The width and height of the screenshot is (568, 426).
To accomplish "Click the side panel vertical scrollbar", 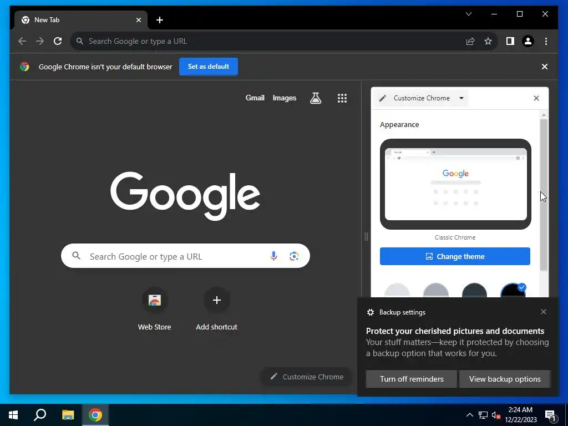I will coord(544,195).
